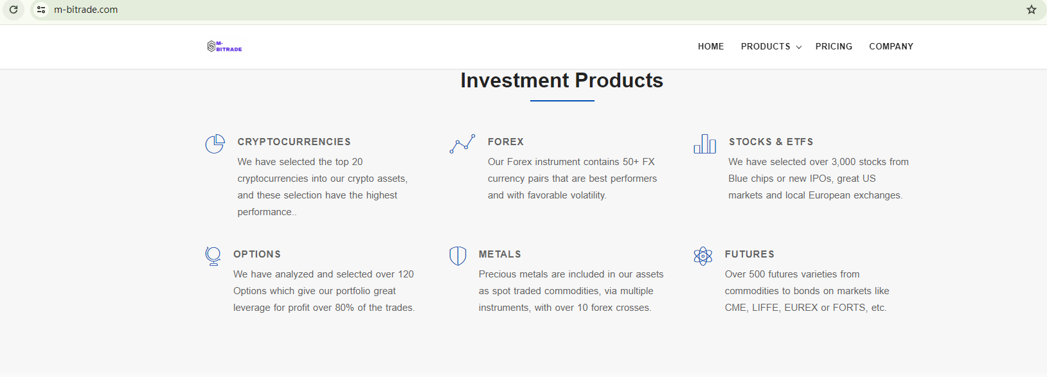Image resolution: width=1047 pixels, height=377 pixels.
Task: Go to the Pricing page
Action: click(x=834, y=46)
